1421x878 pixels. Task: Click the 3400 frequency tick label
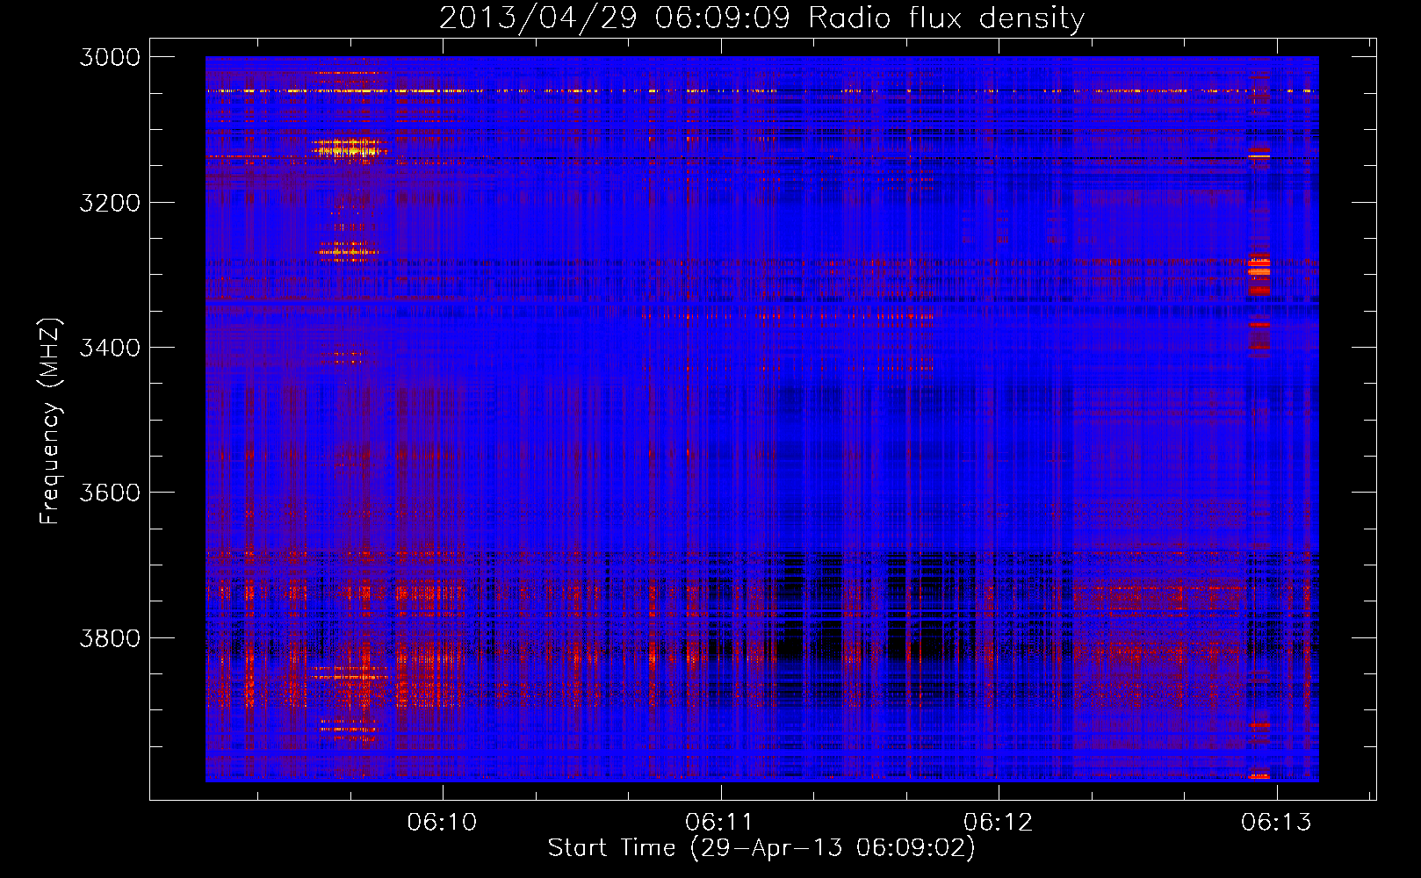[x=110, y=348]
